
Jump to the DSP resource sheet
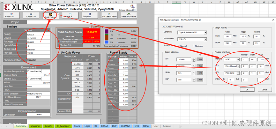pyautogui.click(x=77, y=75)
